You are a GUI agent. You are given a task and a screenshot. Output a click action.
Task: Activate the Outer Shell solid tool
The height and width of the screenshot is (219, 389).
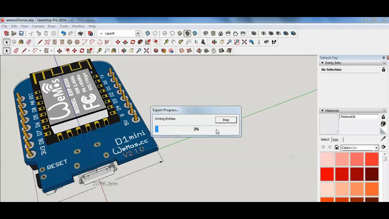pyautogui.click(x=254, y=33)
